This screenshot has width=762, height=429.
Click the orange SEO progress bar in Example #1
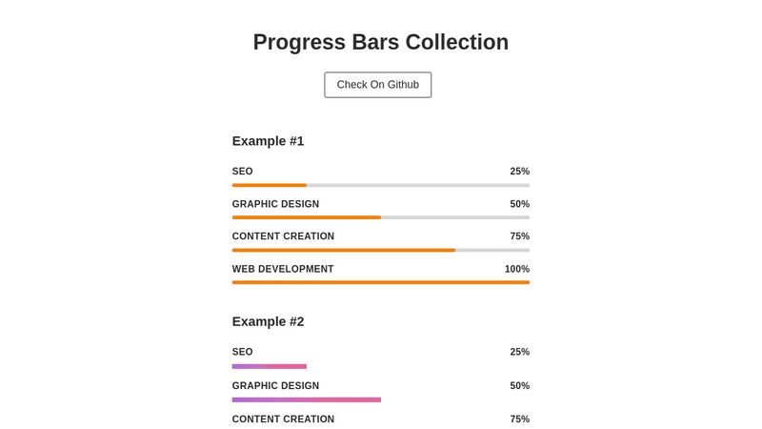coord(270,185)
